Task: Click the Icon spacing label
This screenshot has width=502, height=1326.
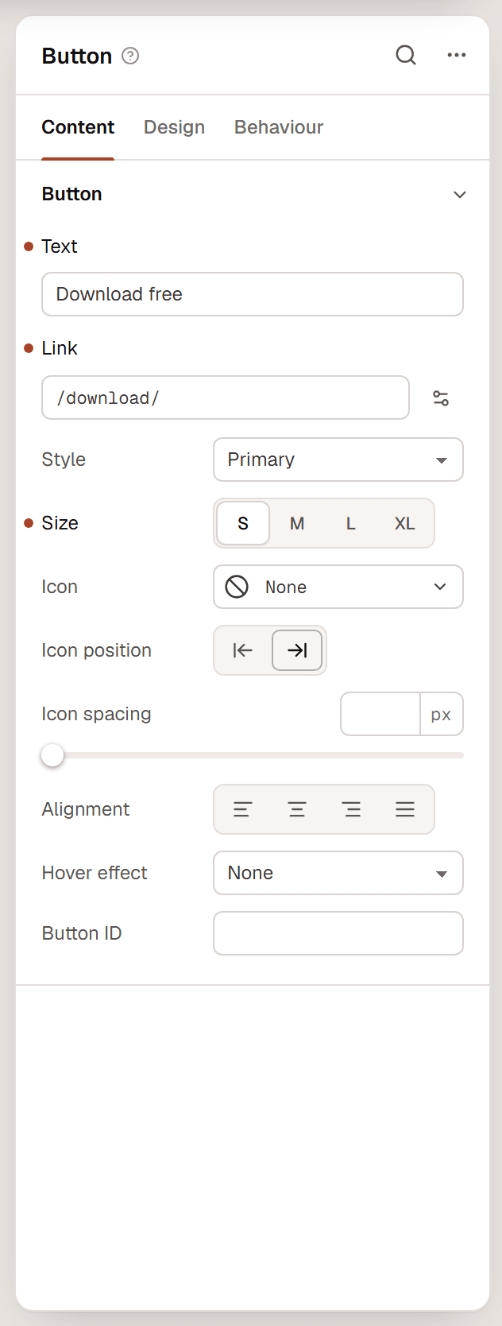Action: (96, 714)
